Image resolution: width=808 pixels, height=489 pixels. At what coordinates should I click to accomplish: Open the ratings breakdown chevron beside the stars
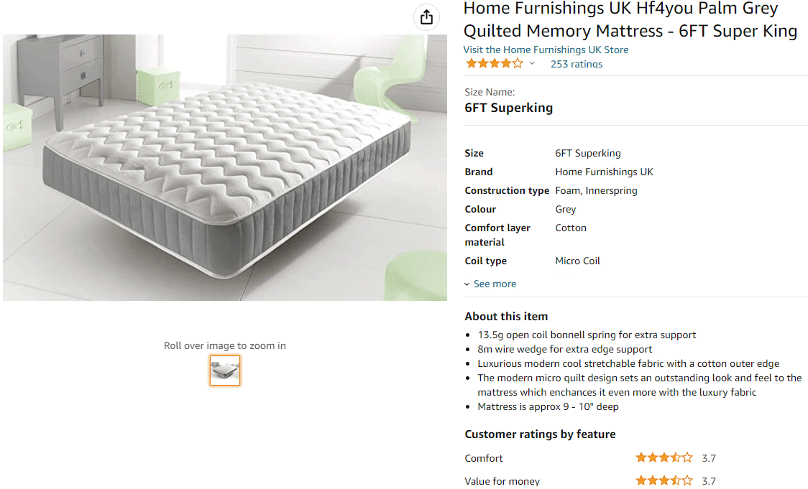click(532, 64)
